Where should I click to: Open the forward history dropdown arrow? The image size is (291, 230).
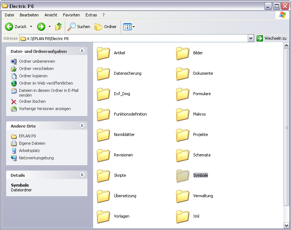49,27
